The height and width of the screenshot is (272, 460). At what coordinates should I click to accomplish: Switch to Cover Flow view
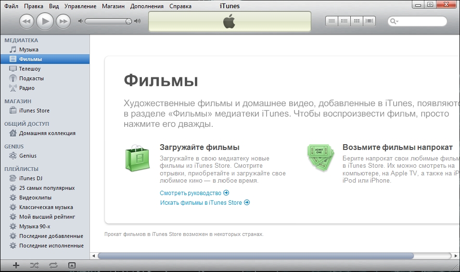coord(370,21)
